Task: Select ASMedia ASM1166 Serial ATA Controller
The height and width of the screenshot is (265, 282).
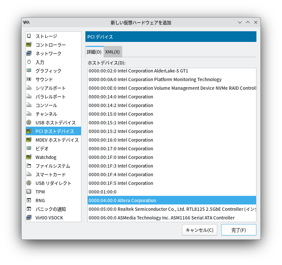Action: [x=172, y=218]
